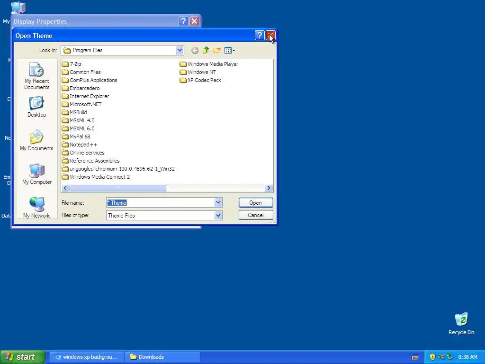Expand the Look in dropdown
The width and height of the screenshot is (485, 364).
click(x=180, y=50)
